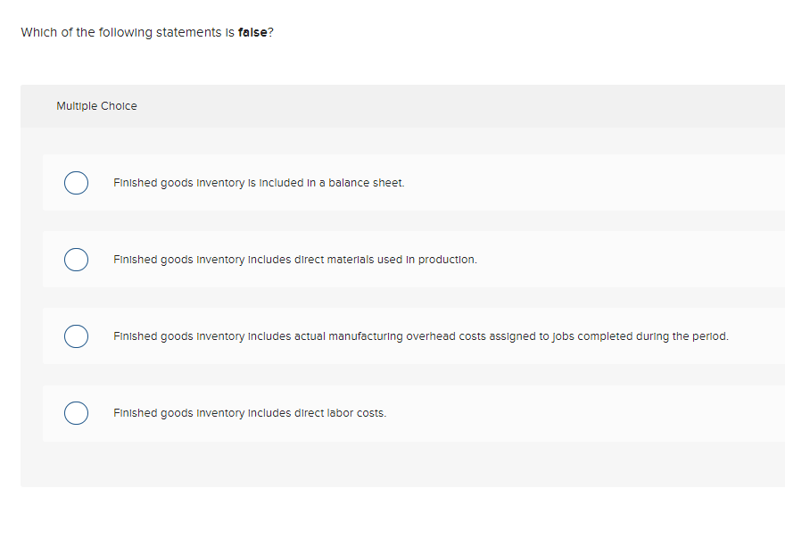Screen dimensions: 785x555
Task: Click 'used in production' in the second answer
Action: pos(425,260)
